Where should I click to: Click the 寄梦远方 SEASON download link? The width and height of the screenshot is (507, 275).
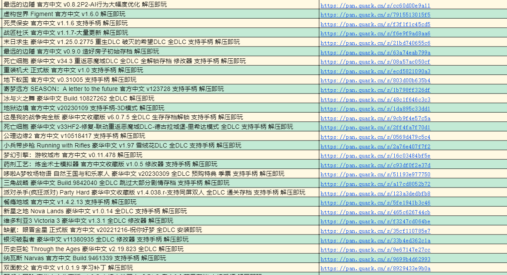point(375,88)
